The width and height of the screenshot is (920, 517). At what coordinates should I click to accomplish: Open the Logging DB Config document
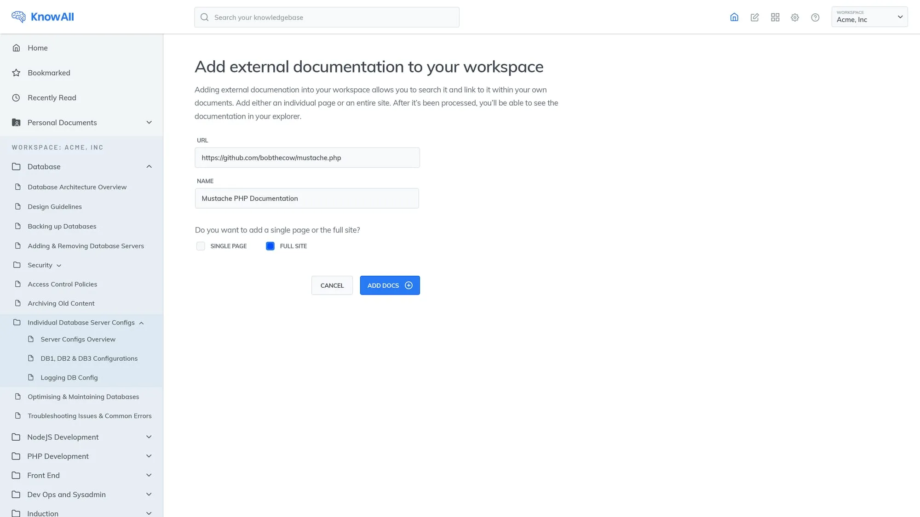click(x=69, y=378)
